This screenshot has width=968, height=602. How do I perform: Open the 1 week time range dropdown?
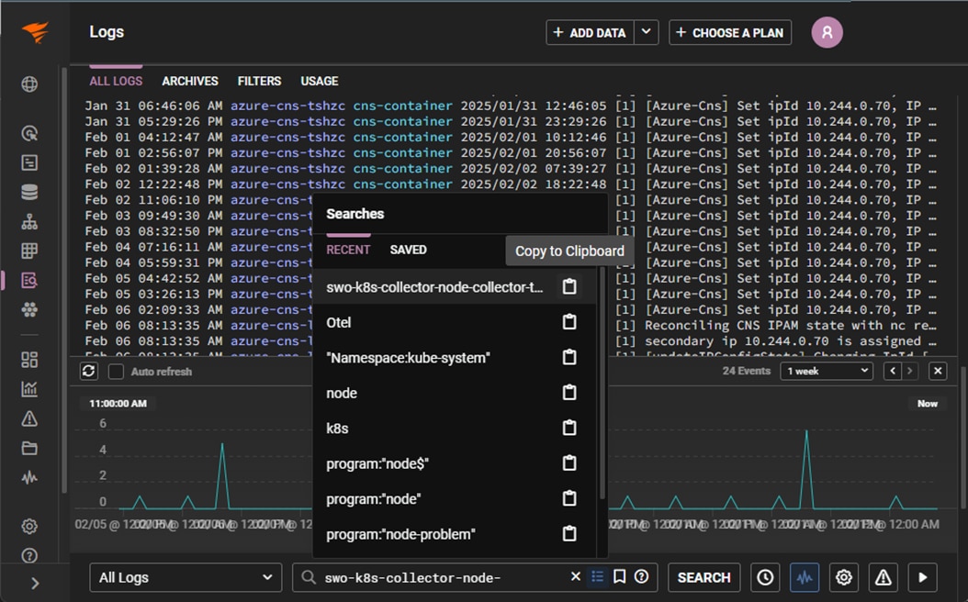point(826,371)
